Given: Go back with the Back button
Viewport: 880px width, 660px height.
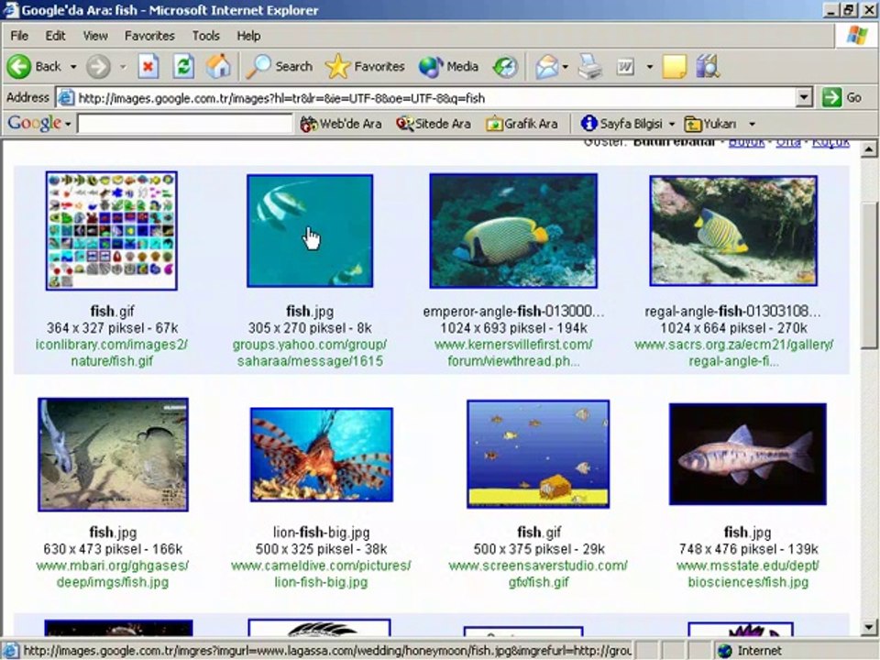Looking at the screenshot, I should coord(34,66).
